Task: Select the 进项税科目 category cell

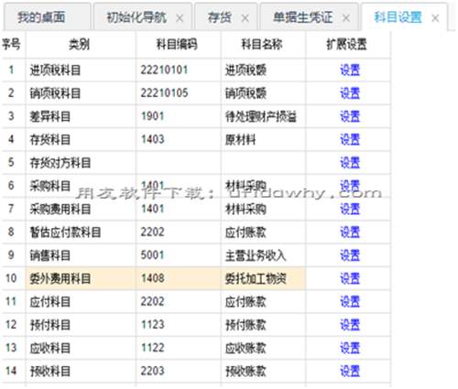Action: pyautogui.click(x=81, y=70)
